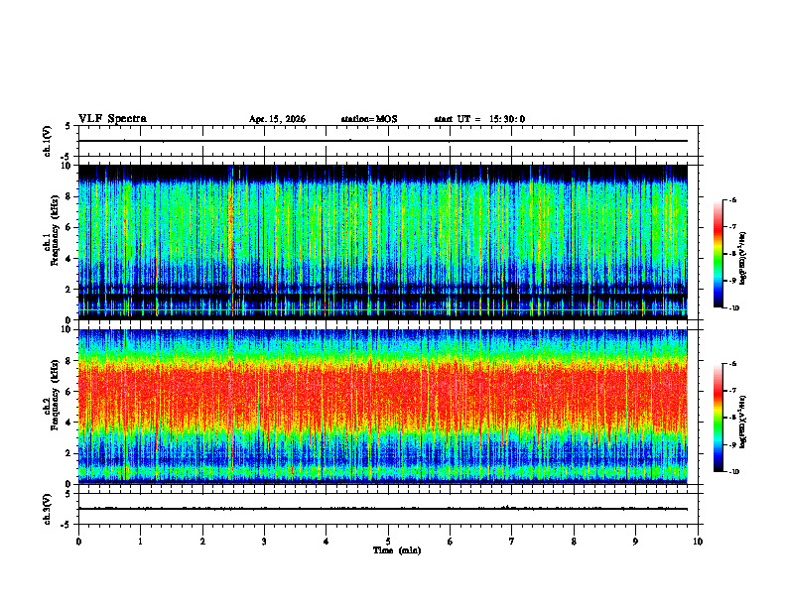Click time axis tick label "10"
Viewport: 786px width, 607px height.
click(x=698, y=542)
